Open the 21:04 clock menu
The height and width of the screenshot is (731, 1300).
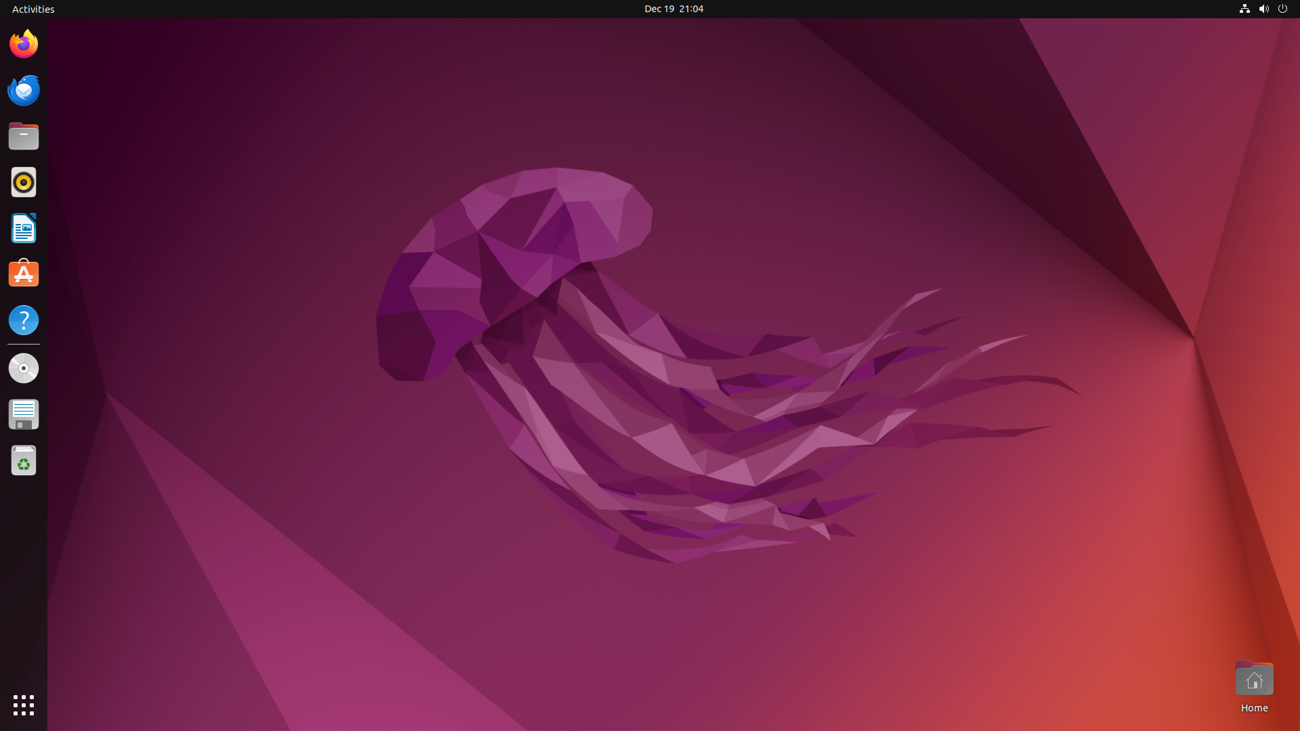point(691,9)
